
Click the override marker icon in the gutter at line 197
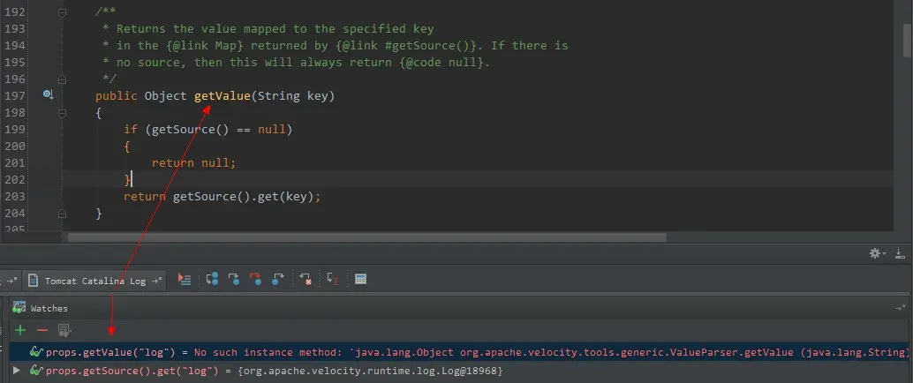click(x=49, y=95)
